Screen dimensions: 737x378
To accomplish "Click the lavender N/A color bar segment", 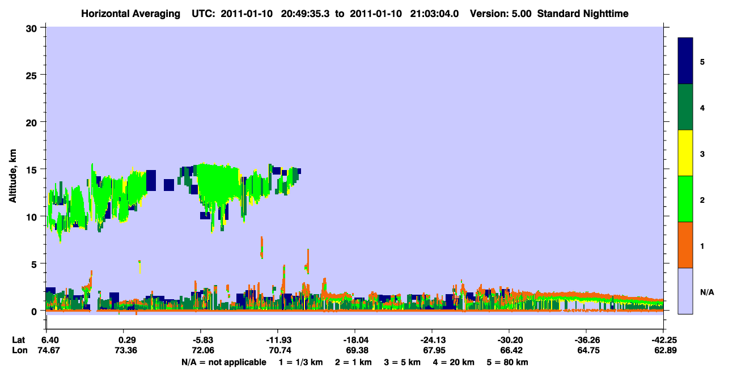I will coord(685,291).
